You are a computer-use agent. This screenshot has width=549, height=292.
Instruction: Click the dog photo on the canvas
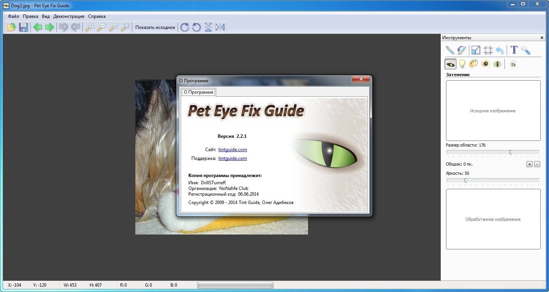[156, 157]
